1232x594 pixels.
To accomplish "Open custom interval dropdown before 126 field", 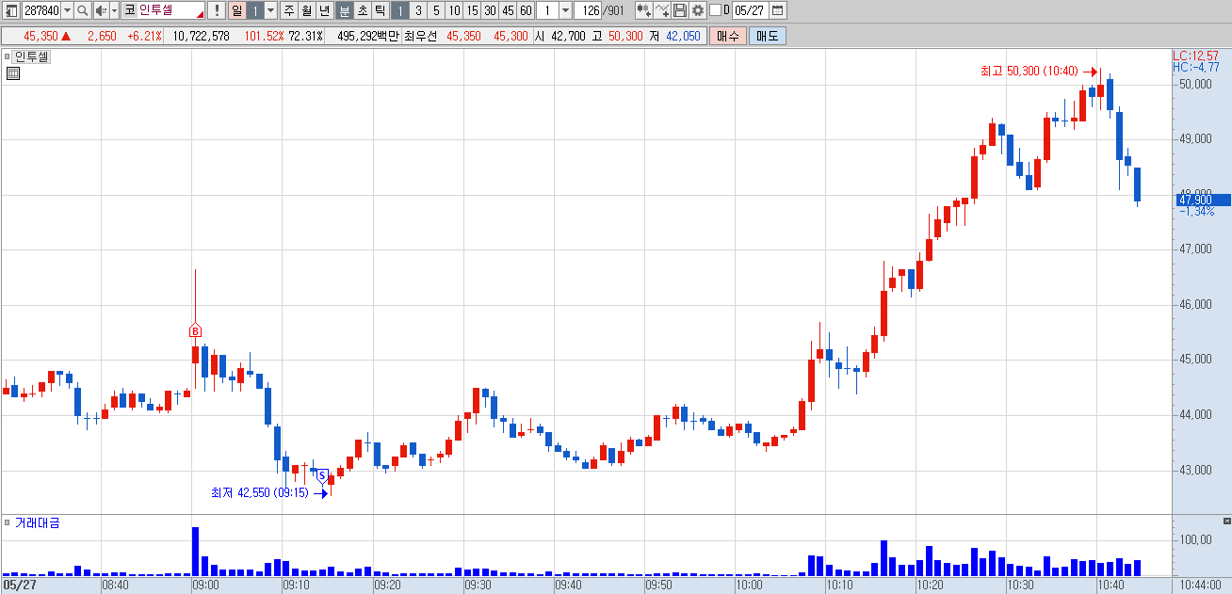I will (x=565, y=10).
